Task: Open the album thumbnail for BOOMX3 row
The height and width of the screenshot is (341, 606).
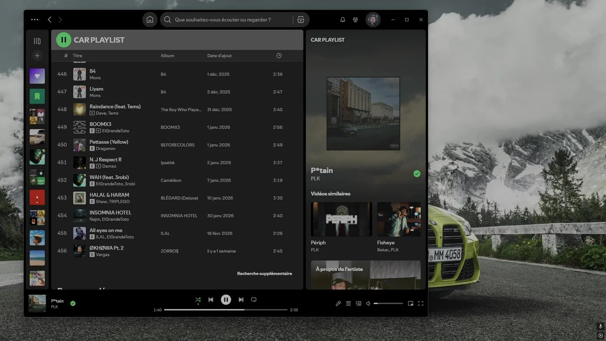Action: coord(80,127)
